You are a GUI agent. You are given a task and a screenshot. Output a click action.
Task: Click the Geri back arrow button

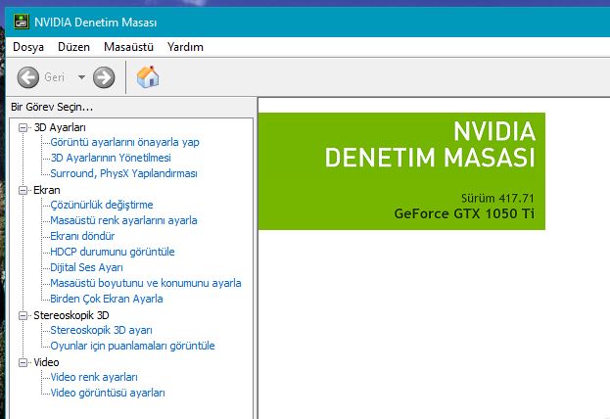point(28,77)
